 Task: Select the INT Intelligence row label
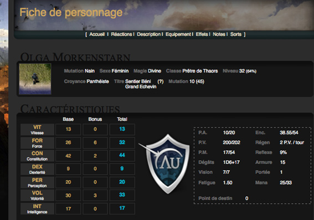click(37, 209)
